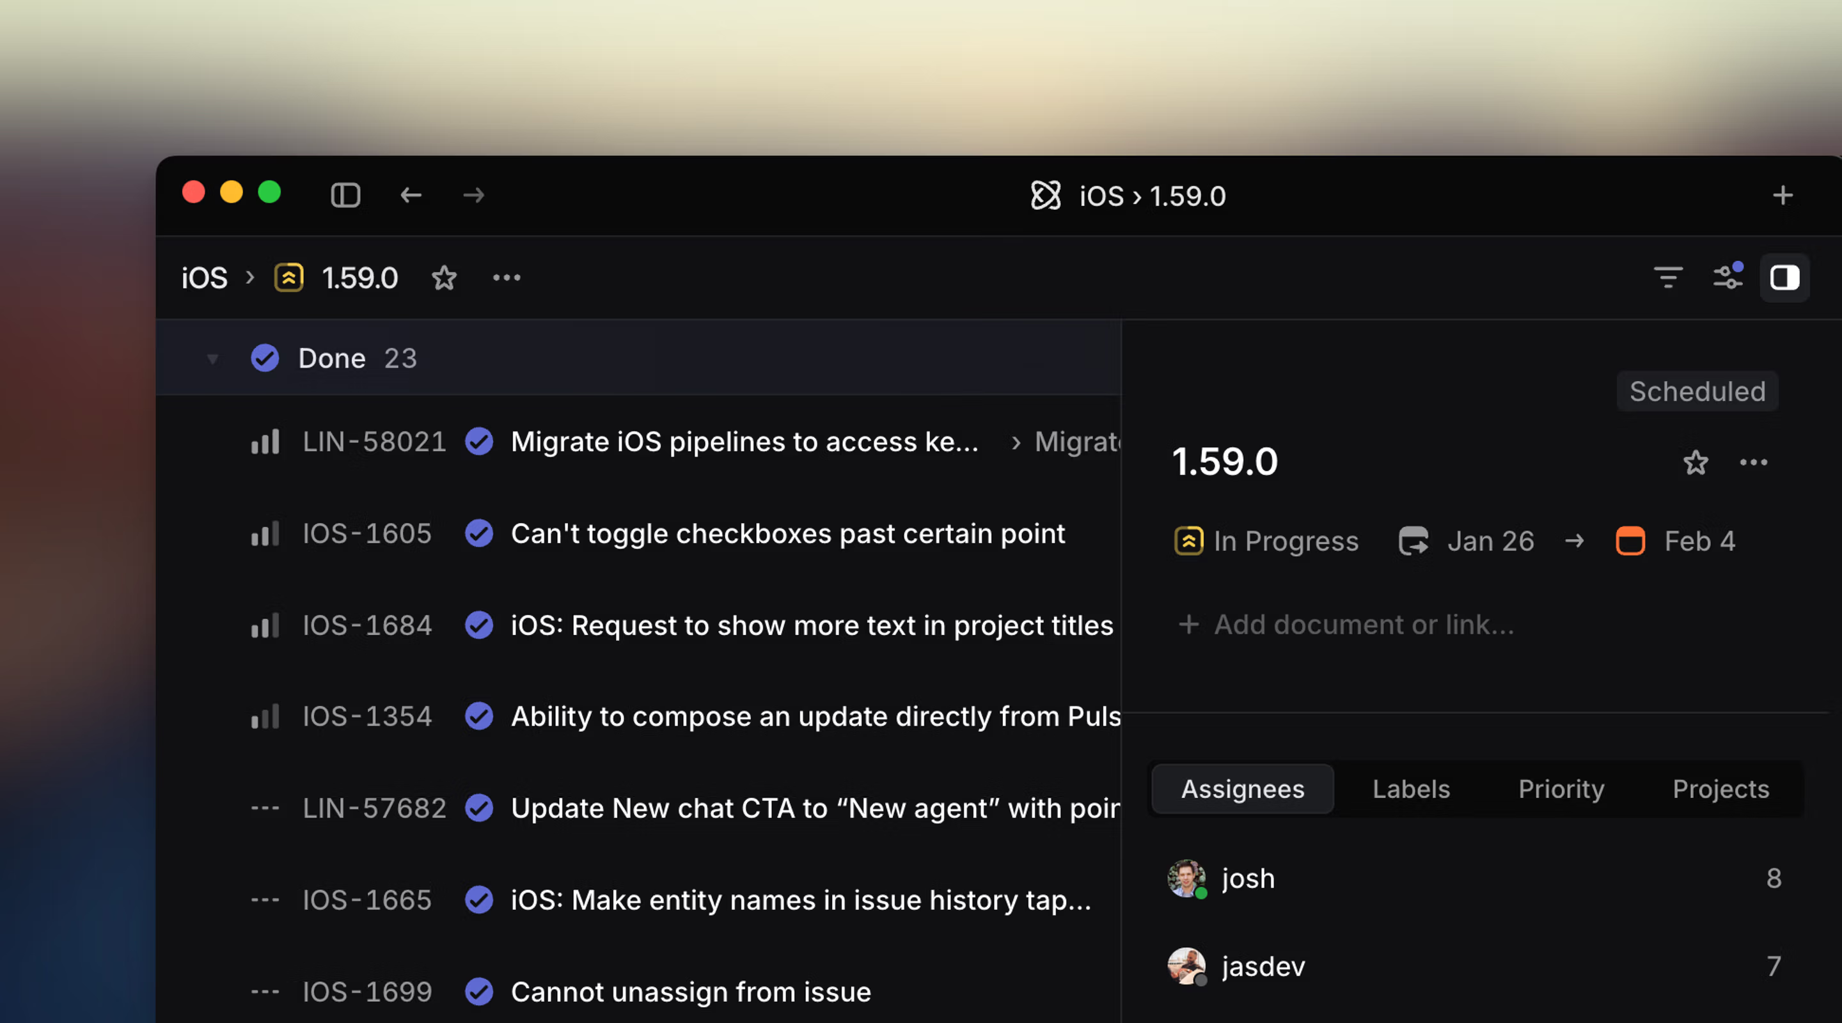Go back with the left arrow

pyautogui.click(x=411, y=194)
